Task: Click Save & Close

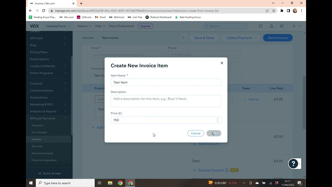Action: (204, 38)
